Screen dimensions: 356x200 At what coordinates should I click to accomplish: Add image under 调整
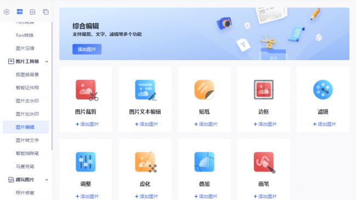[x=87, y=196]
